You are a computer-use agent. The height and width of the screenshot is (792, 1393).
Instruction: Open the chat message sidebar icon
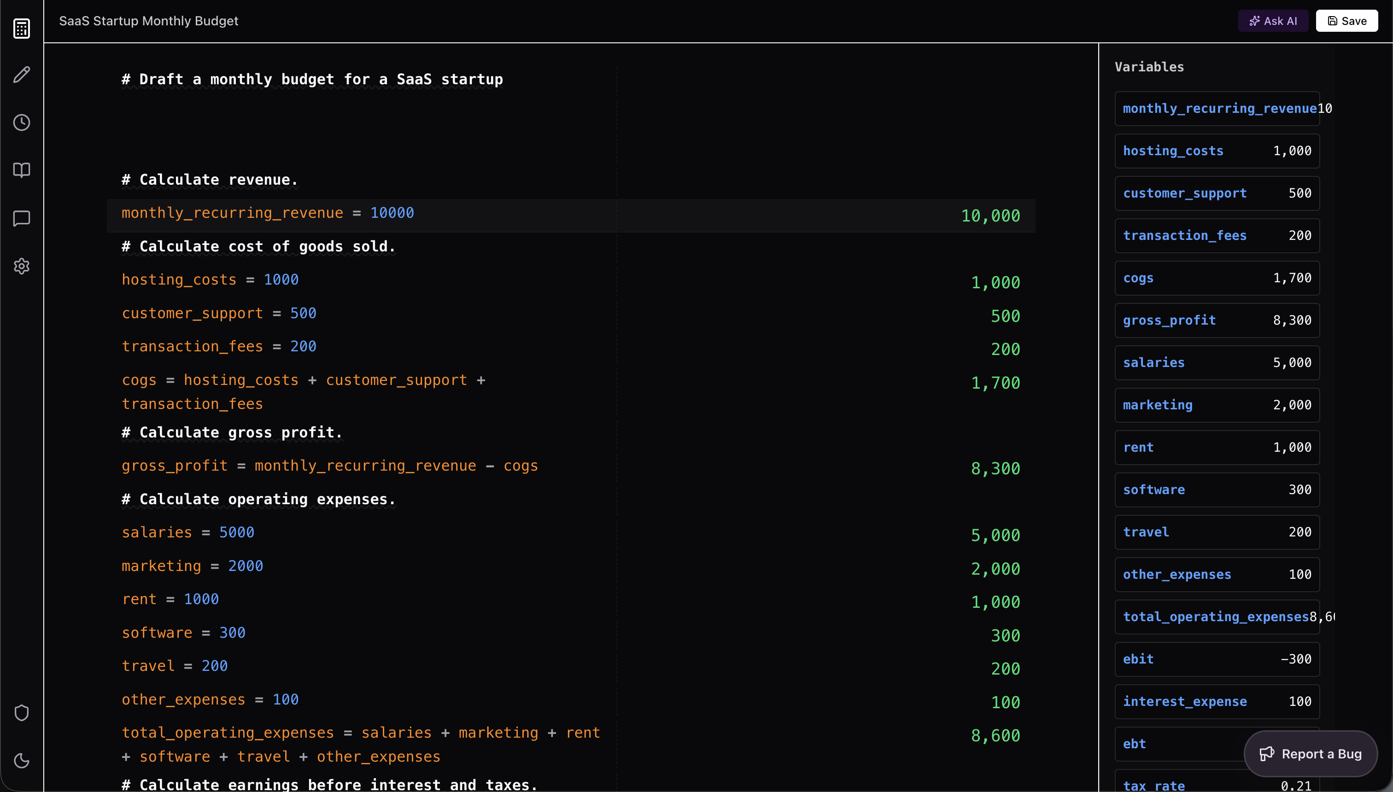click(x=22, y=218)
